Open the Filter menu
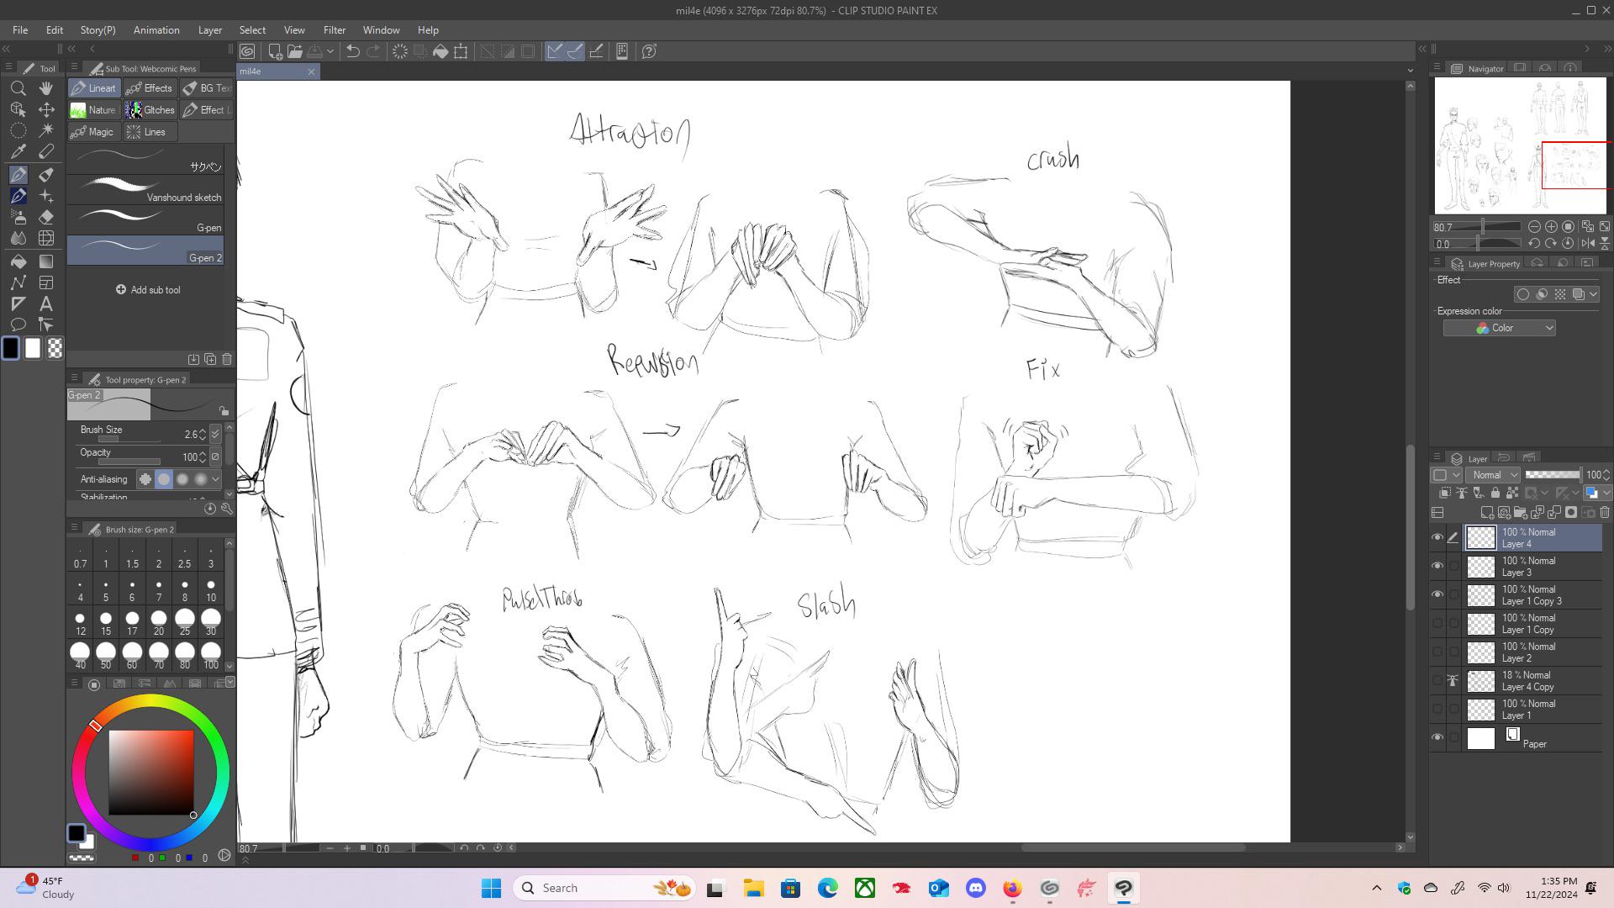The width and height of the screenshot is (1614, 908). 334,30
